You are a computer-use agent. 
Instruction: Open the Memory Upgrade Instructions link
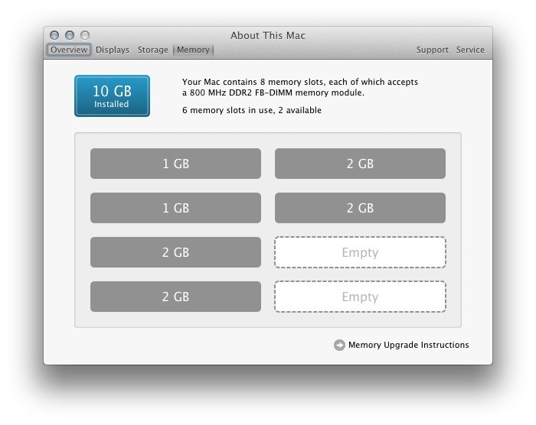408,345
